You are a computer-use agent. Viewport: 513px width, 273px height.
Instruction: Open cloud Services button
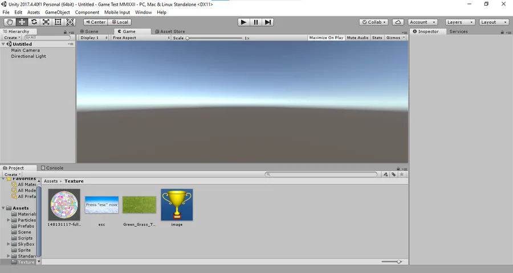[x=398, y=22]
